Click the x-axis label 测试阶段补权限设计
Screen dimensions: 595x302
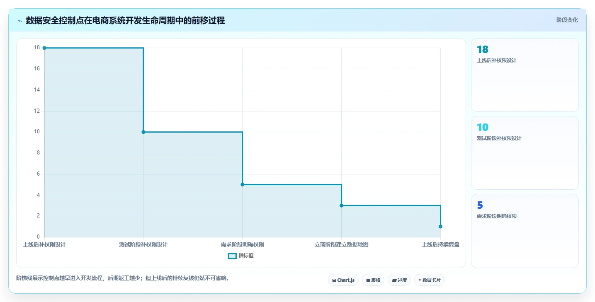(x=143, y=244)
